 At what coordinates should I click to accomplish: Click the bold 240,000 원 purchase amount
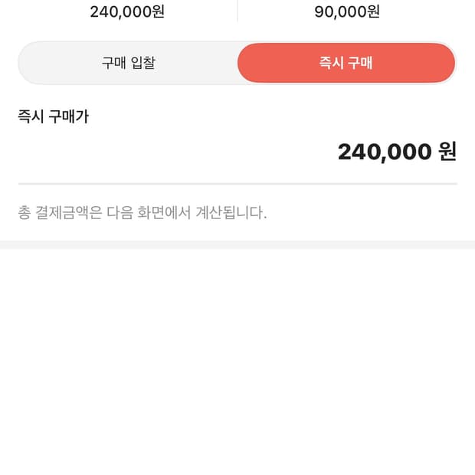(x=397, y=152)
